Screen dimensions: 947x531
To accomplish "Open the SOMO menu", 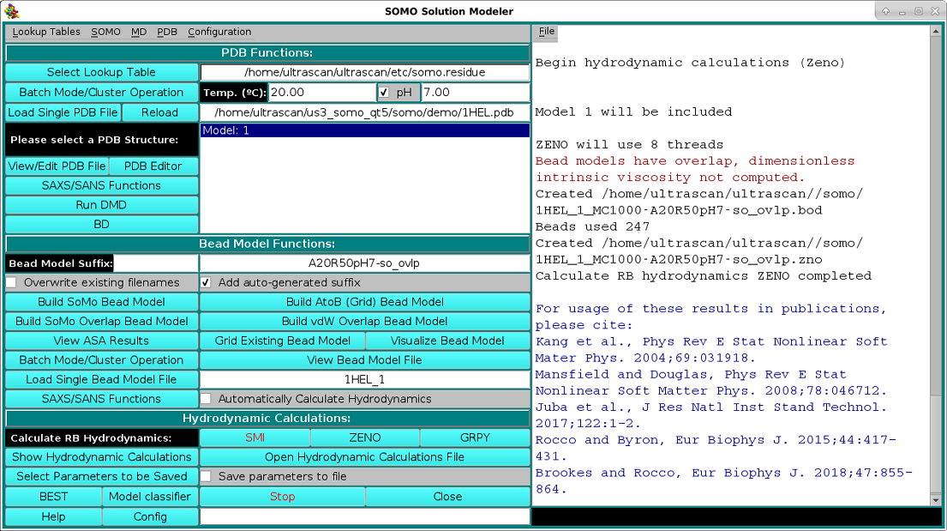I will 105,32.
